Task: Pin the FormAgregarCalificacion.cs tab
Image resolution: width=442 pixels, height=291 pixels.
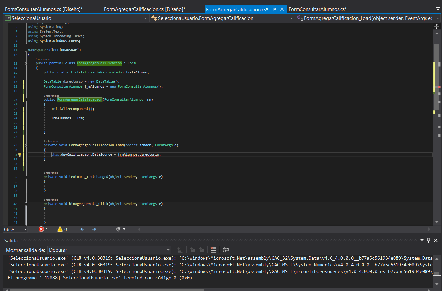Action: [274, 9]
